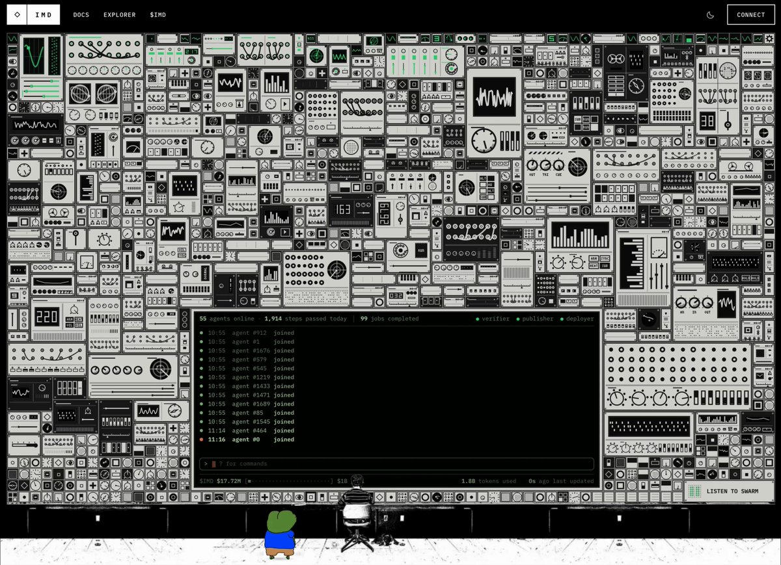This screenshot has height=565, width=781.
Task: Click the "0s ago last updated" status
Action: click(561, 481)
